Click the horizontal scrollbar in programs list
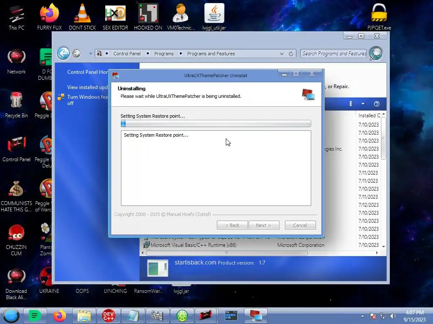This screenshot has width=433, height=324. click(227, 253)
